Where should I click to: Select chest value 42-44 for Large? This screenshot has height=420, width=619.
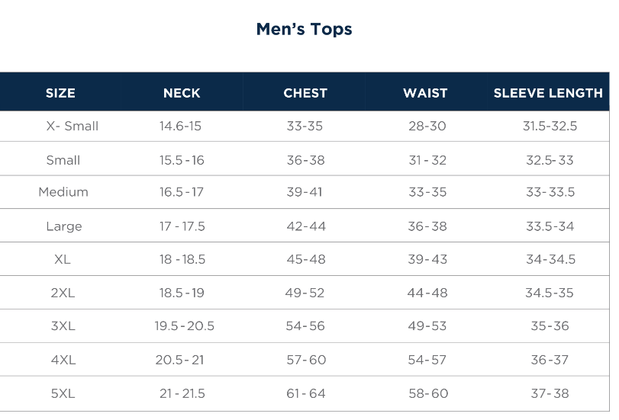coord(305,226)
